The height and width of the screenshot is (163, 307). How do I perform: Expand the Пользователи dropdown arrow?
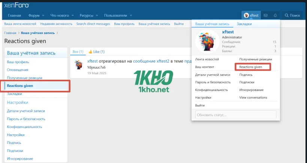[130, 15]
